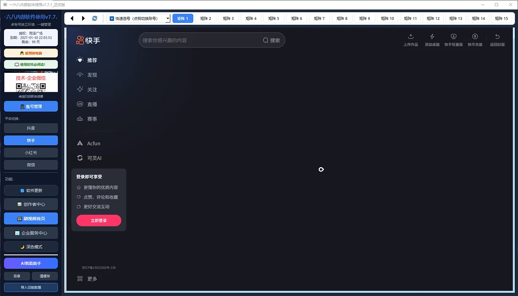Select 发现 in the sidebar
The width and height of the screenshot is (518, 296).
click(87, 75)
